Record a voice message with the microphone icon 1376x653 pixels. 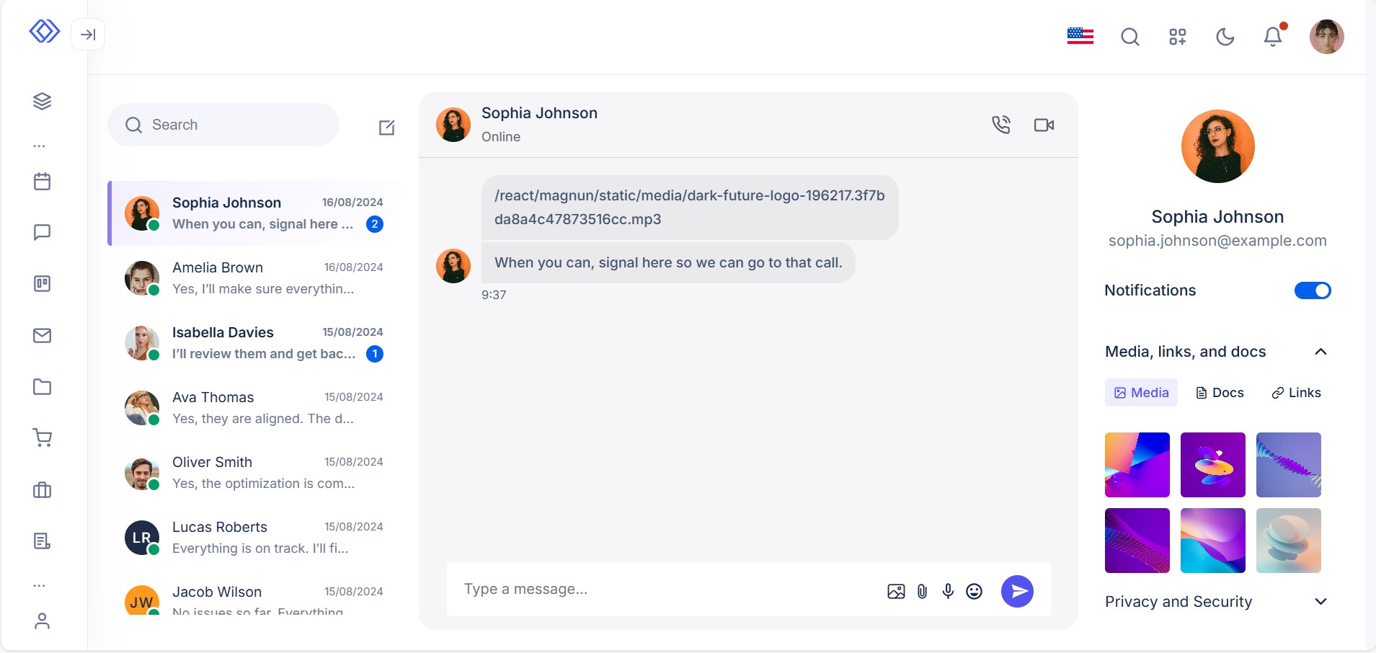948,591
